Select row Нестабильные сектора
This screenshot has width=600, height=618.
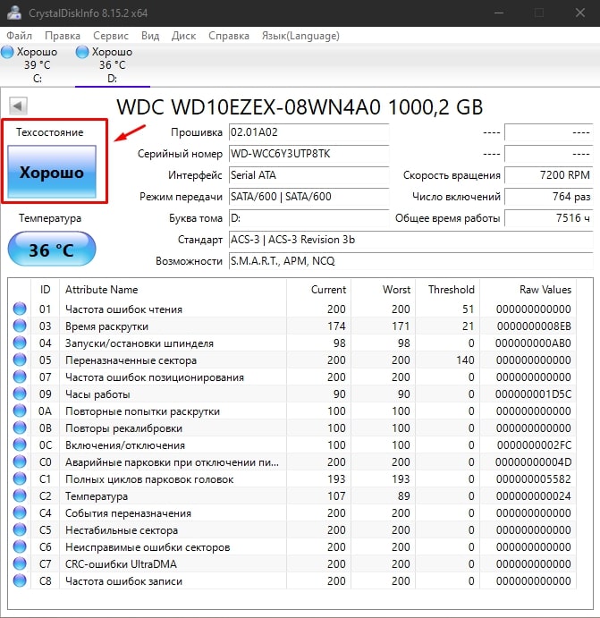292,529
